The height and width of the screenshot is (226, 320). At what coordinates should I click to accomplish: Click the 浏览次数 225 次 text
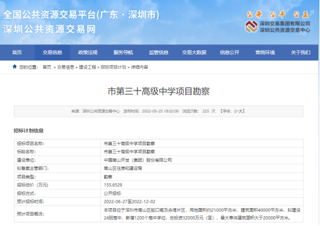coord(199,111)
